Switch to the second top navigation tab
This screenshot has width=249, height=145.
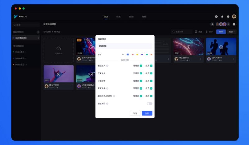click(119, 16)
